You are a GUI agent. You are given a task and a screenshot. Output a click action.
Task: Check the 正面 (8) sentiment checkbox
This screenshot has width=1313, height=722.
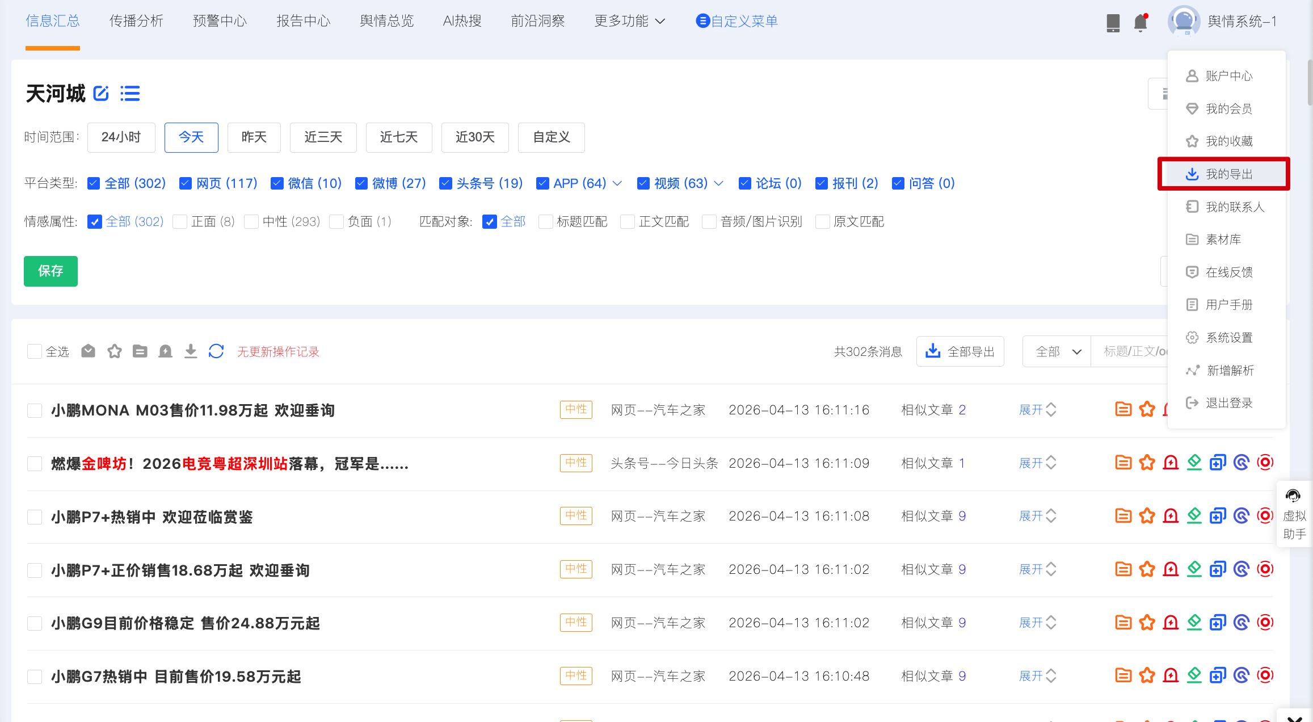coord(180,221)
